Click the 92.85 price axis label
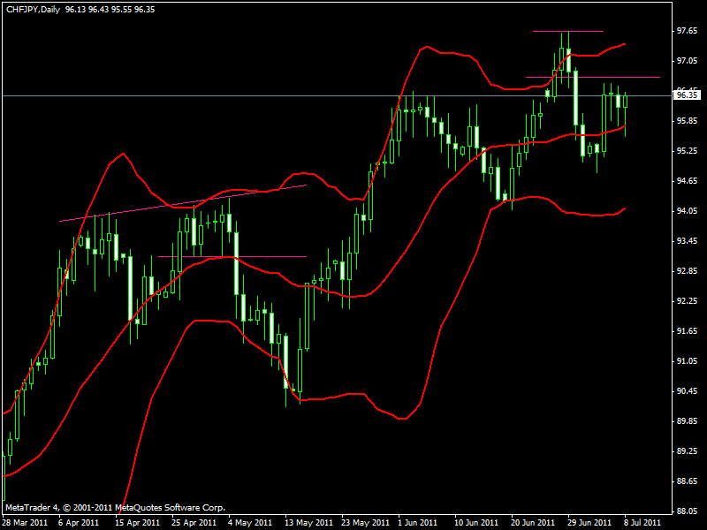 pos(688,271)
